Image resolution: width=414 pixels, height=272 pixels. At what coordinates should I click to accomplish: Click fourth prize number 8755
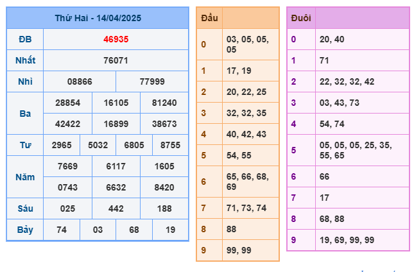pyautogui.click(x=170, y=145)
